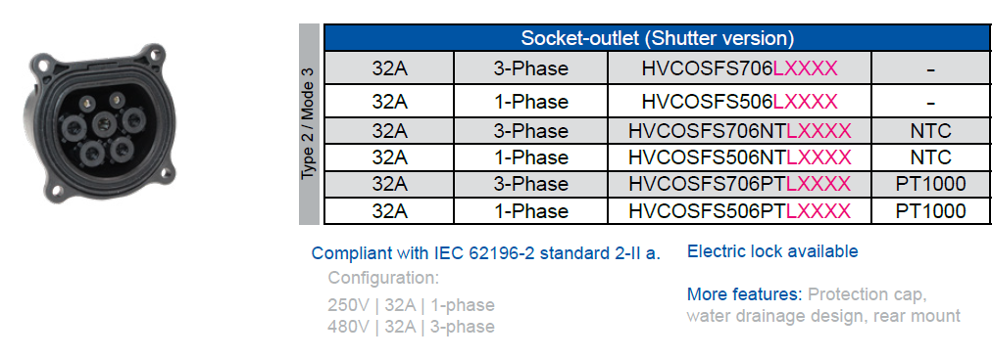Click the Electric lock available text
992x358 pixels.
[772, 251]
